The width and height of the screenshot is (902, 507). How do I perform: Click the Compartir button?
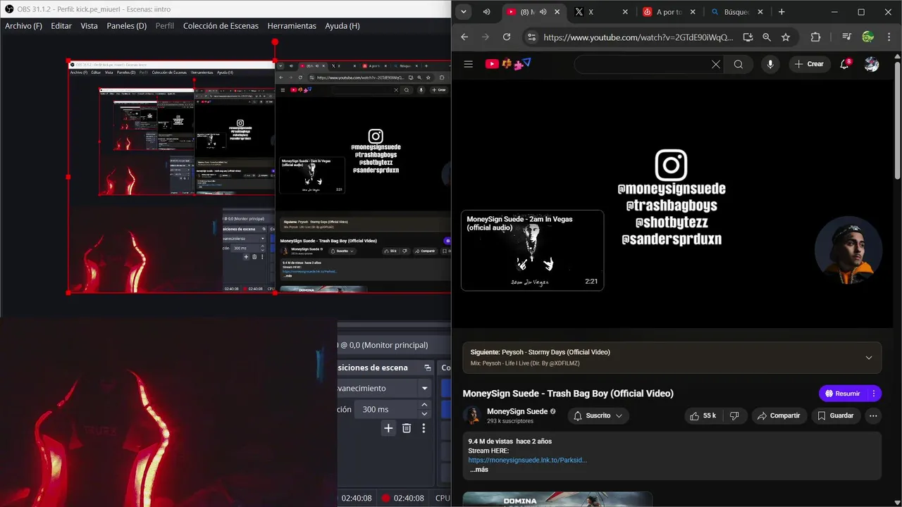779,415
